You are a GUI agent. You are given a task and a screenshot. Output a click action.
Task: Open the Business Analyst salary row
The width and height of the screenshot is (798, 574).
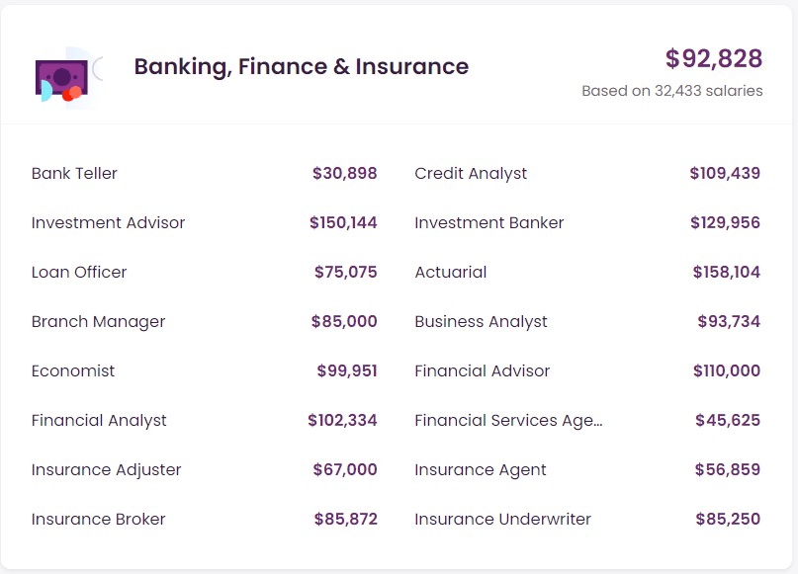(x=481, y=322)
